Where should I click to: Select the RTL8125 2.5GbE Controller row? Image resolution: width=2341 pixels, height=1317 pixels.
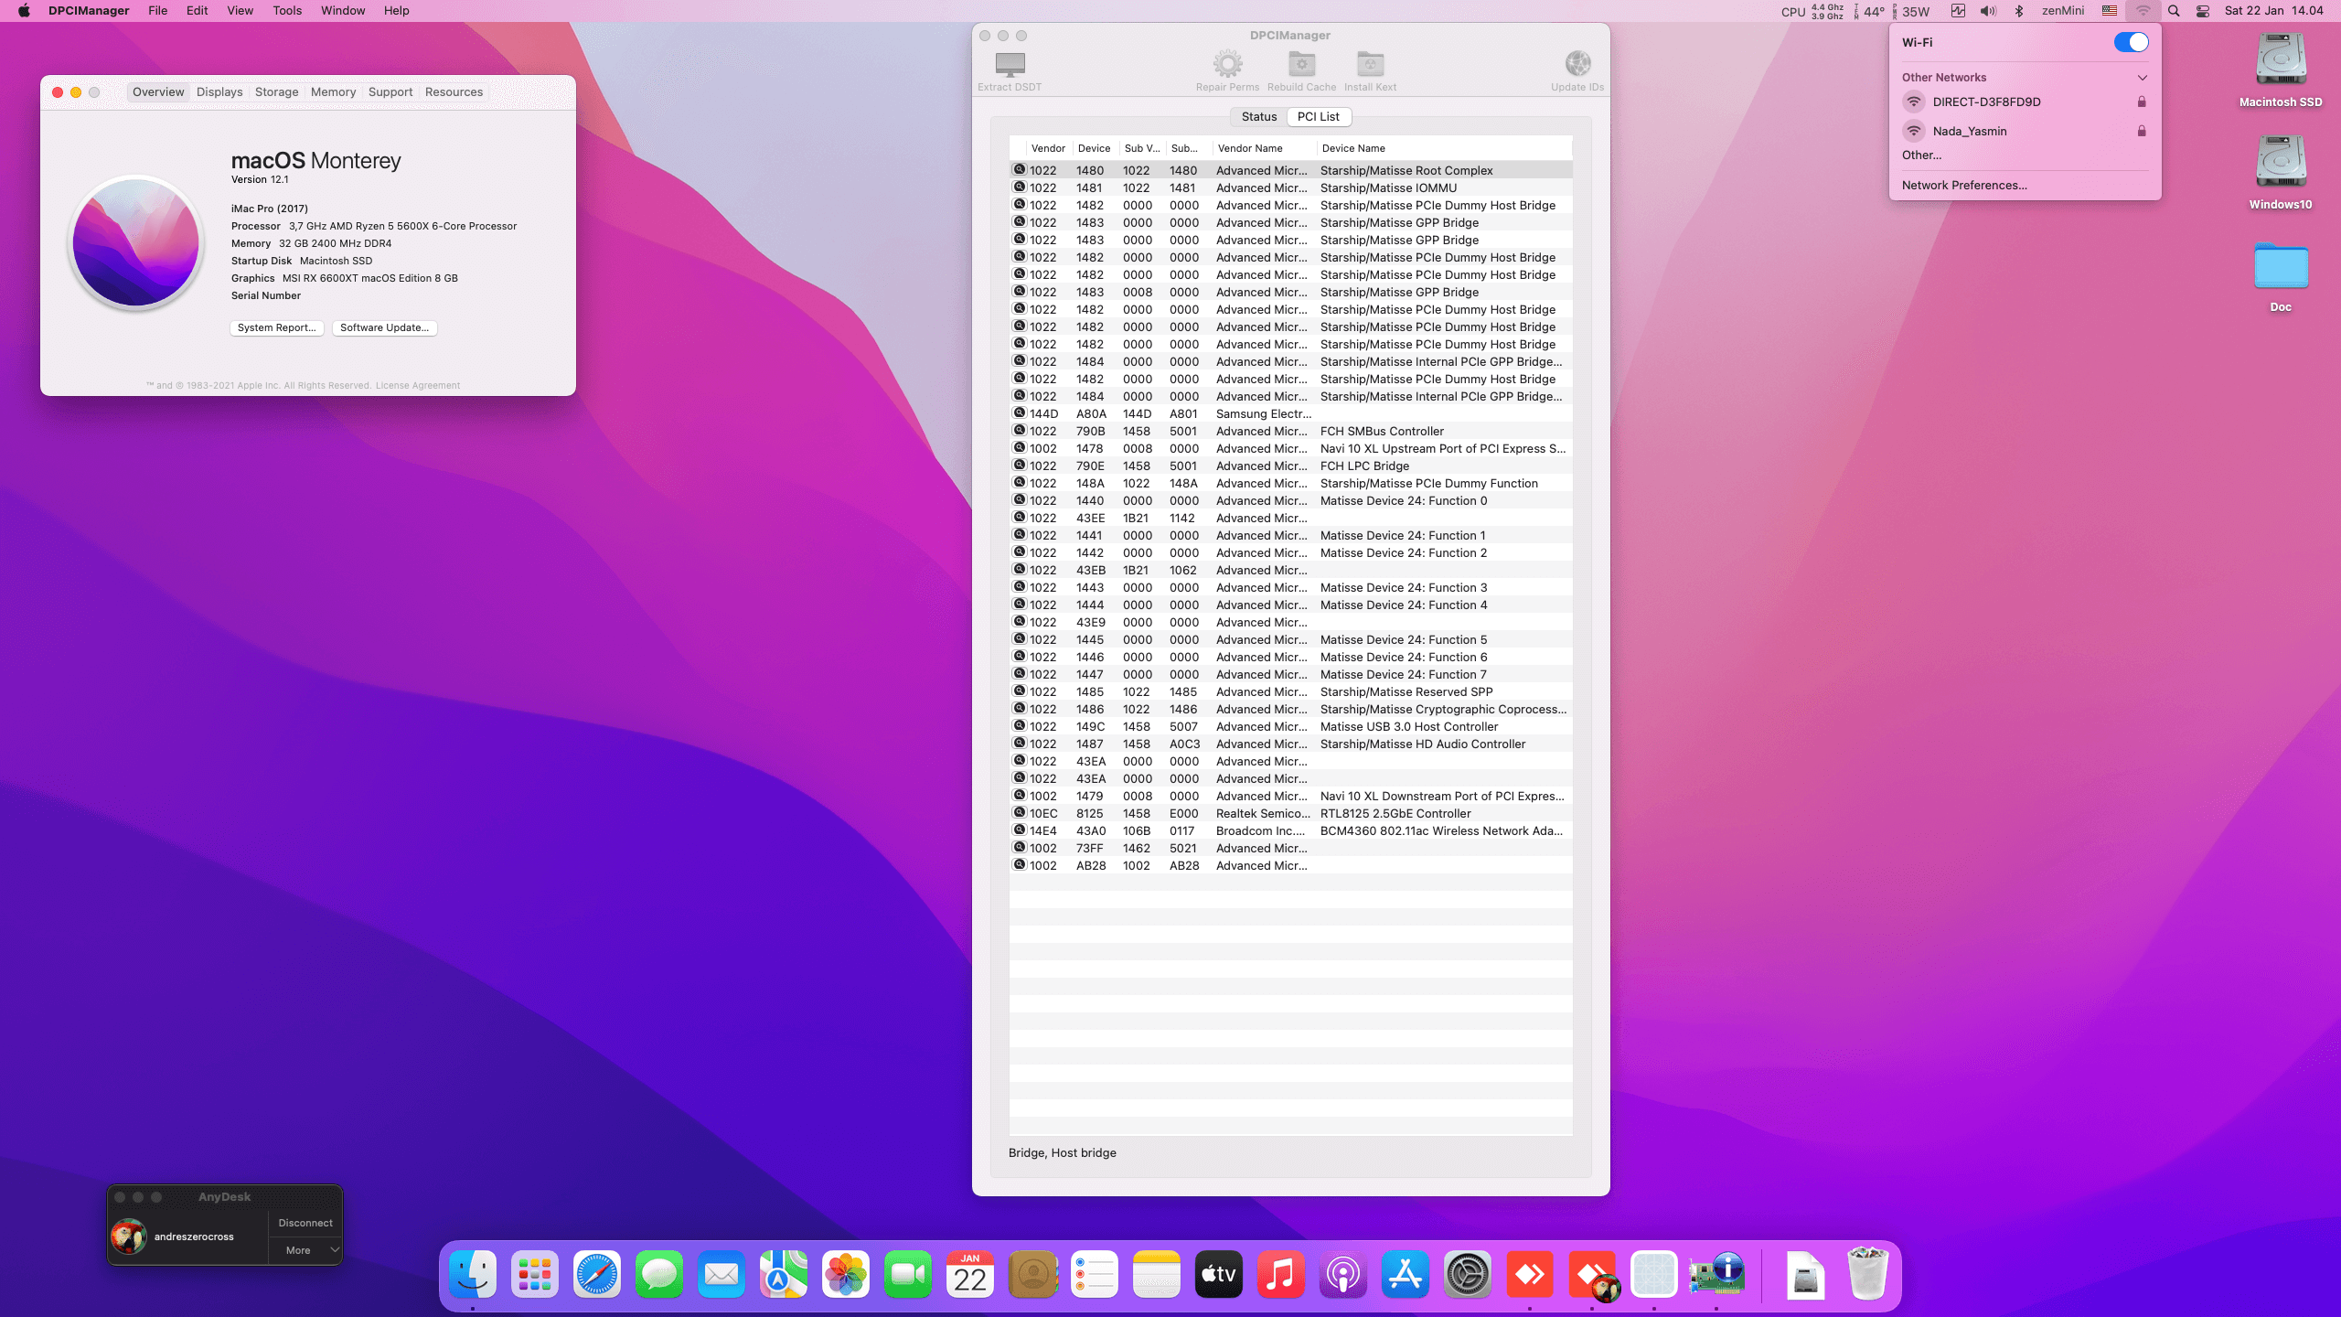[x=1290, y=813]
